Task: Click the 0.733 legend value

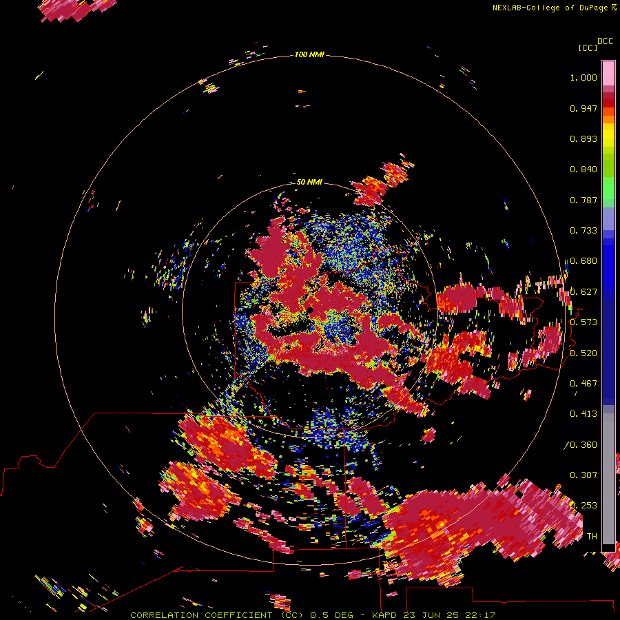Action: point(583,231)
